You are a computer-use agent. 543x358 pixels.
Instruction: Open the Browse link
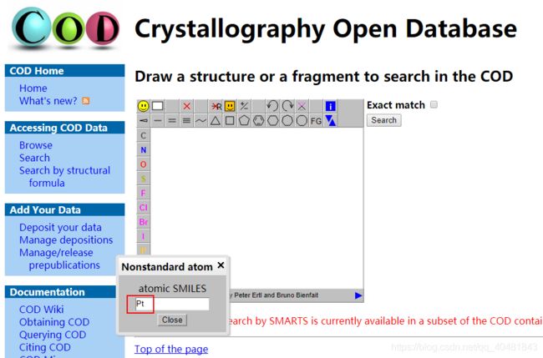pos(36,145)
